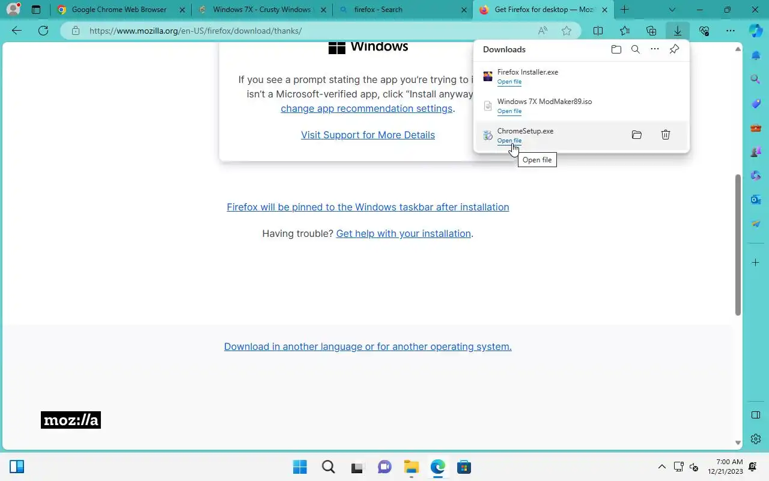This screenshot has width=769, height=481.
Task: Open File Explorer from taskbar
Action: [x=411, y=467]
